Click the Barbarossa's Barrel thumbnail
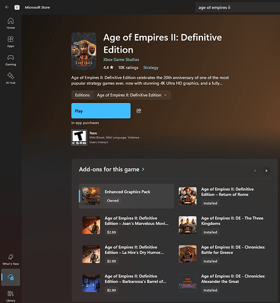Screen dimensions: 280x303 click(91, 283)
